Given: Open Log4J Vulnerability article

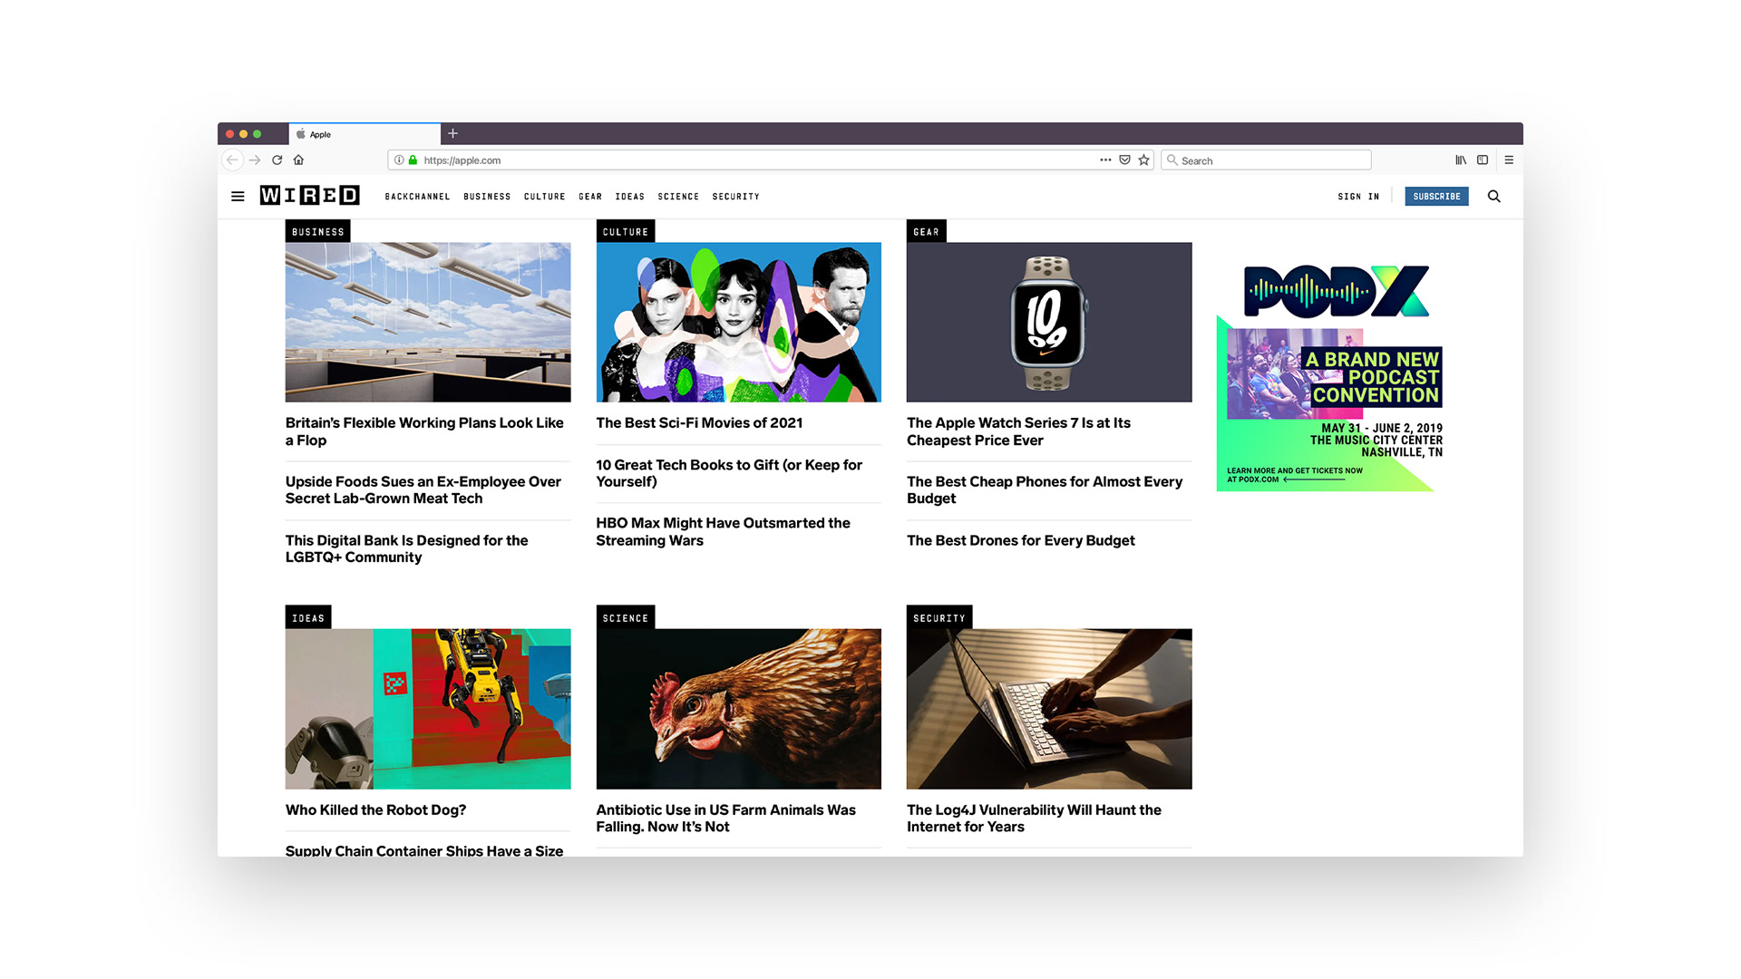Looking at the screenshot, I should coord(1034,819).
